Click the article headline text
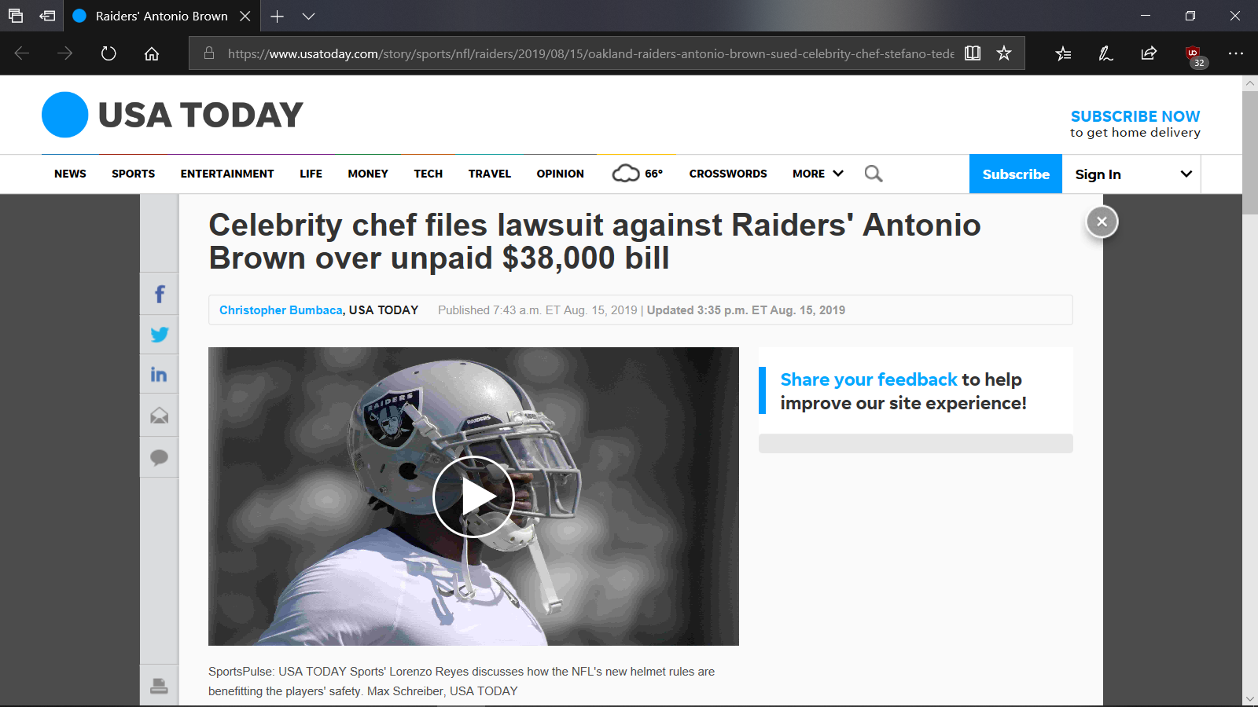Viewport: 1258px width, 707px height. (x=594, y=241)
